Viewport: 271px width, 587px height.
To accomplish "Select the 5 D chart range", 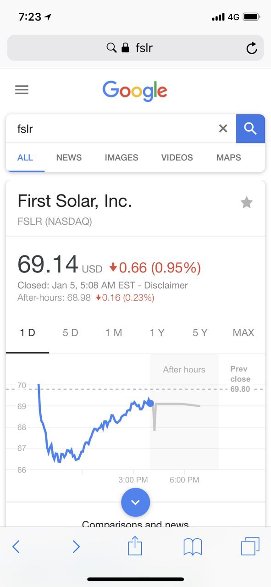I will click(71, 333).
